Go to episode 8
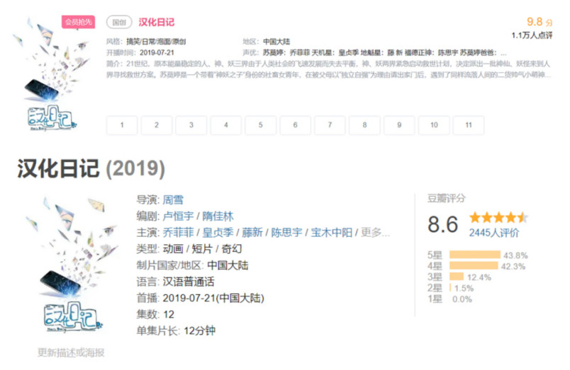Image resolution: width=570 pixels, height=370 pixels. click(x=364, y=125)
